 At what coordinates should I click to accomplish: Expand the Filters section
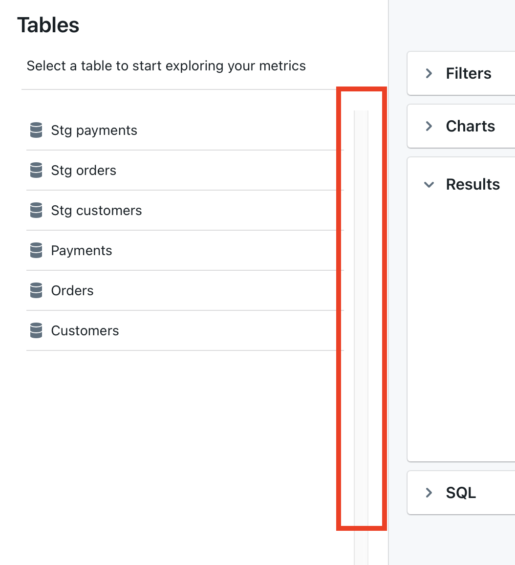429,73
